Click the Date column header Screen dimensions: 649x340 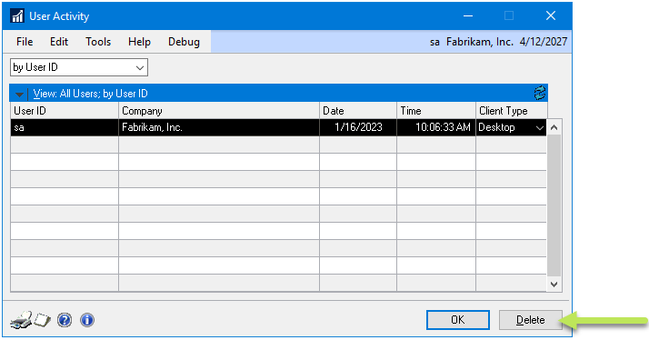coord(358,111)
